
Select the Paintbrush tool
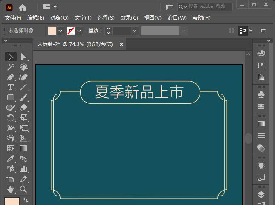click(24, 97)
